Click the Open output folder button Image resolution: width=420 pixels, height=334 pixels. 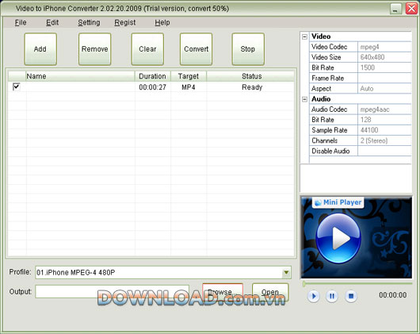[x=270, y=292]
